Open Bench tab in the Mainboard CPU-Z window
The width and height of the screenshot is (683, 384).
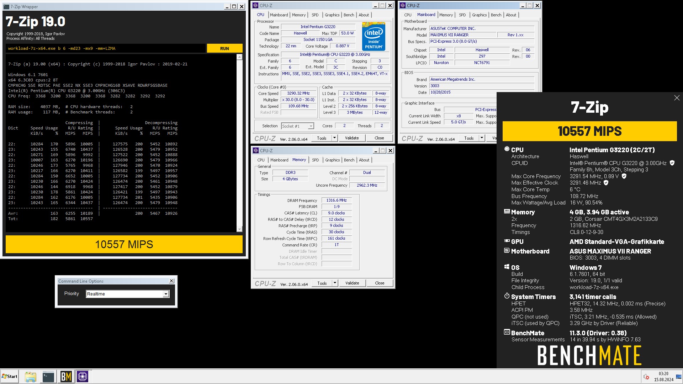click(x=496, y=15)
